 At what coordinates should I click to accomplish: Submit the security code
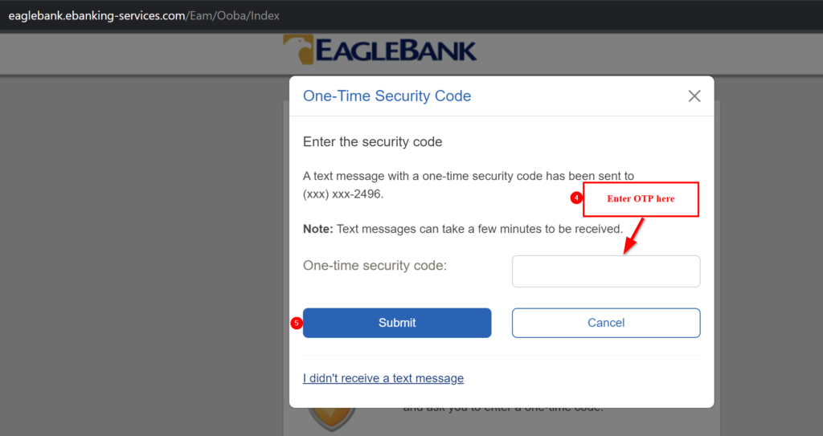pos(397,323)
